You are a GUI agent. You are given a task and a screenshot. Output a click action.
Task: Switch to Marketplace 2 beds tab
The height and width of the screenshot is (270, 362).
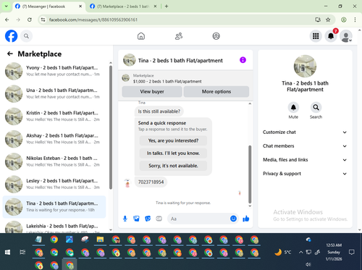(123, 7)
